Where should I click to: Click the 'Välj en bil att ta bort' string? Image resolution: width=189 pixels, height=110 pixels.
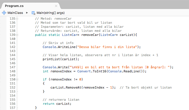120,67
